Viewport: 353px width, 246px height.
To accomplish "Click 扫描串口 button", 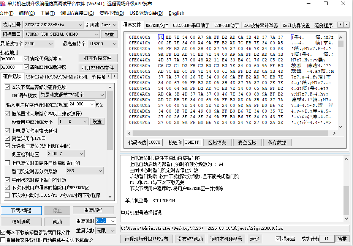I will (11, 34).
